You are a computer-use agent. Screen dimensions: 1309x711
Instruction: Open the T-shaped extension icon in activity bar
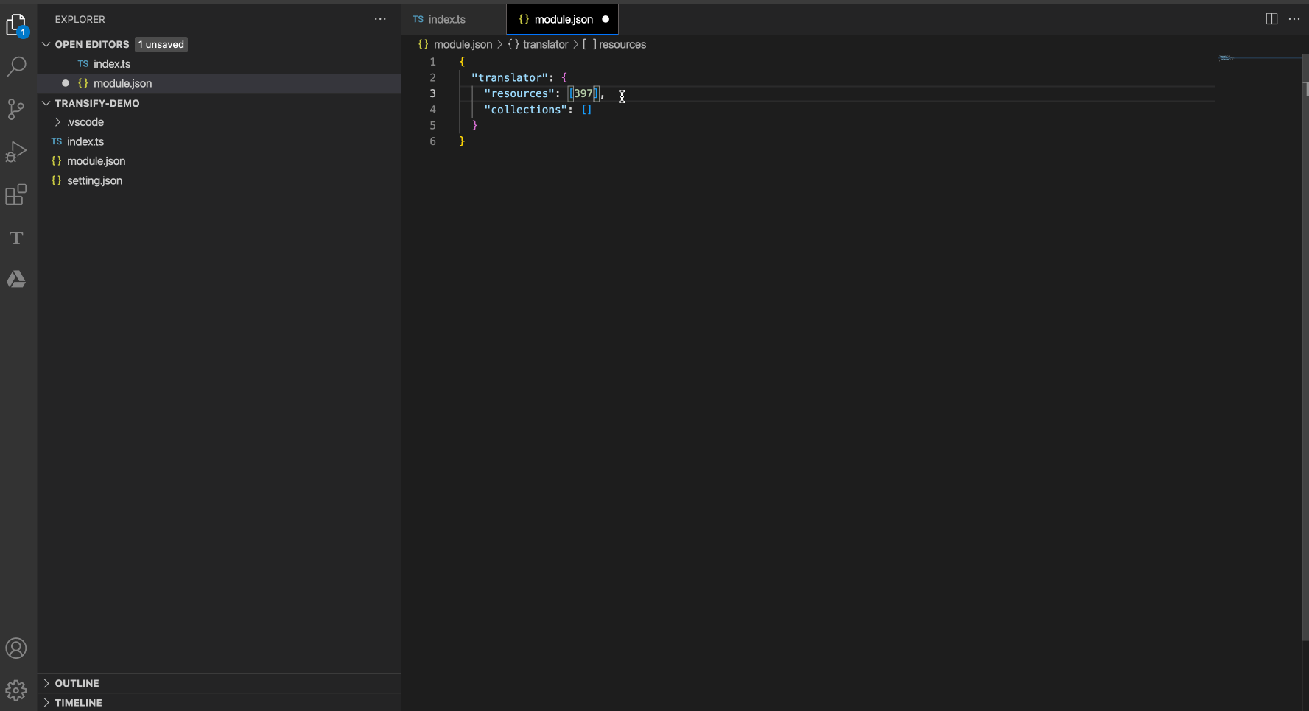pyautogui.click(x=16, y=238)
